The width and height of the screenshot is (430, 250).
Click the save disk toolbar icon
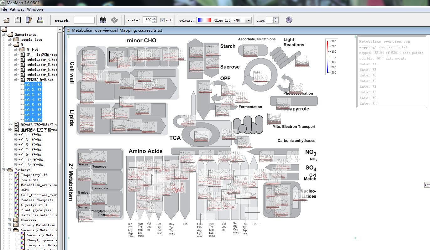18,20
